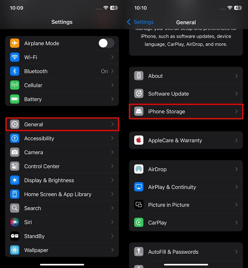Open Display & Brightness settings
This screenshot has height=268, width=248.
tap(62, 180)
